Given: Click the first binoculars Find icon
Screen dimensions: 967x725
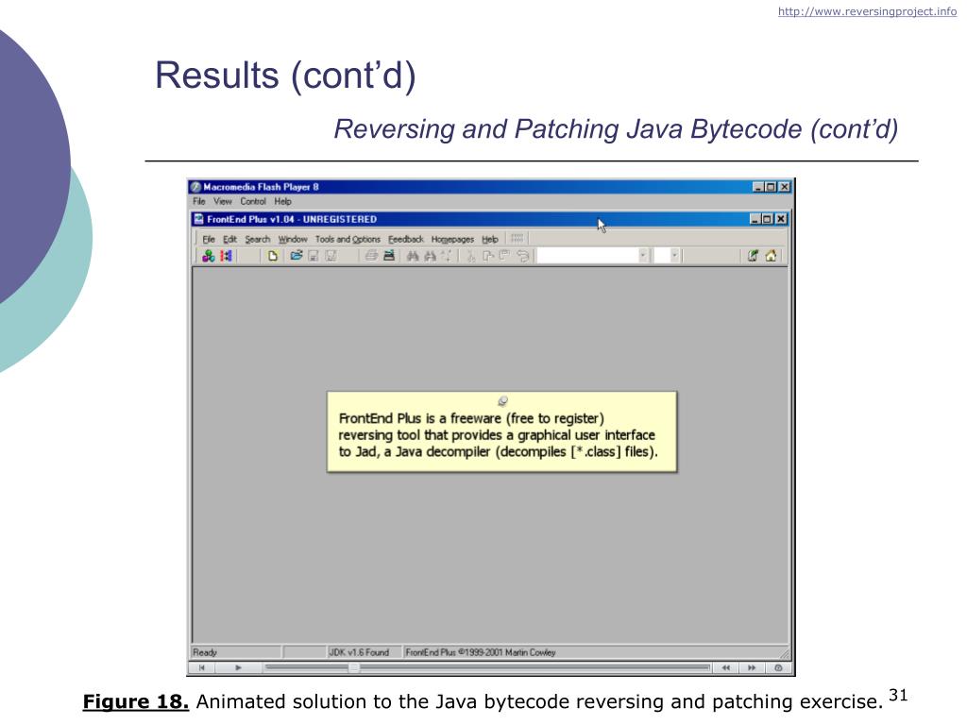Looking at the screenshot, I should [x=413, y=256].
